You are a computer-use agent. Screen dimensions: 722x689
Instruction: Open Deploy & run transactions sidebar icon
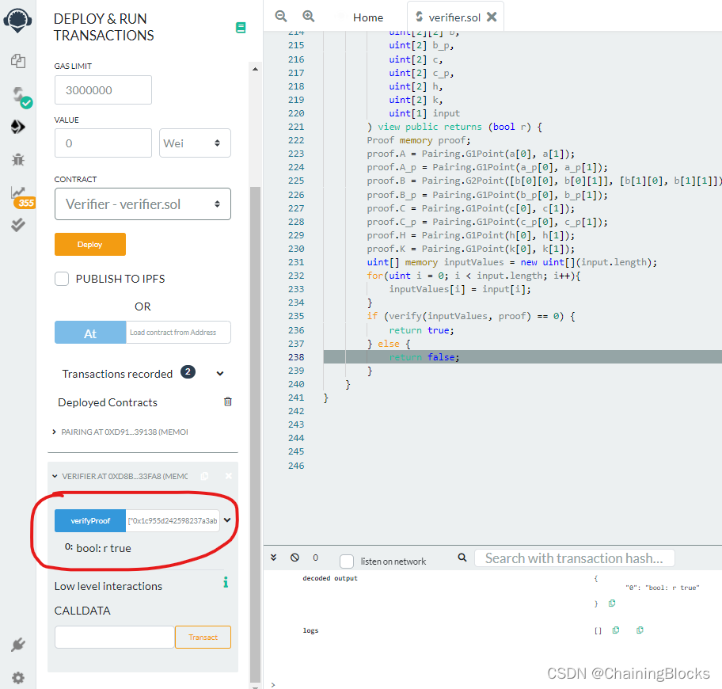pyautogui.click(x=18, y=127)
